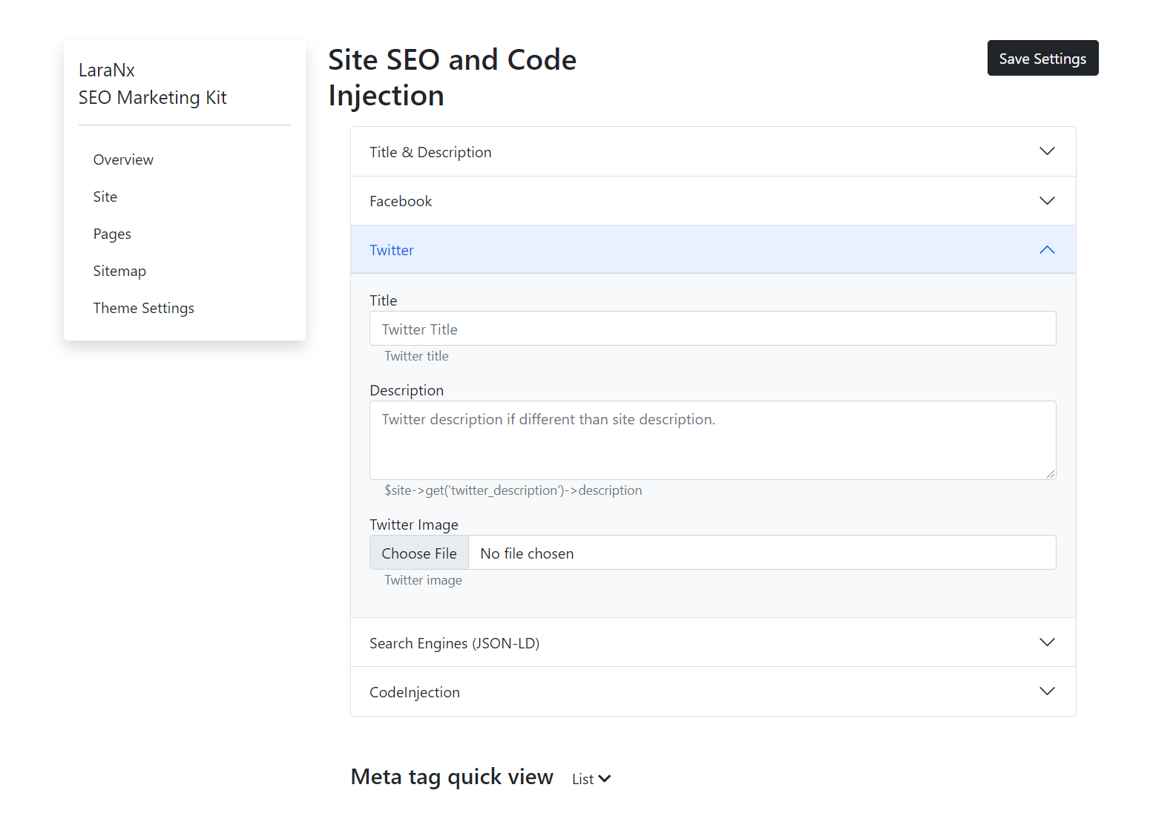Select Site in the sidebar navigation

[x=105, y=197]
